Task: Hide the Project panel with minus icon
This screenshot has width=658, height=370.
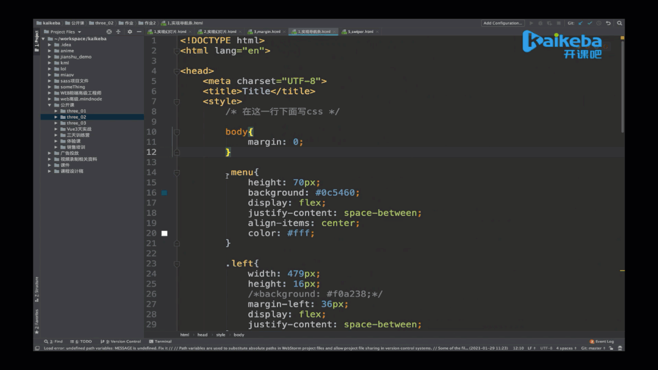Action: point(139,32)
